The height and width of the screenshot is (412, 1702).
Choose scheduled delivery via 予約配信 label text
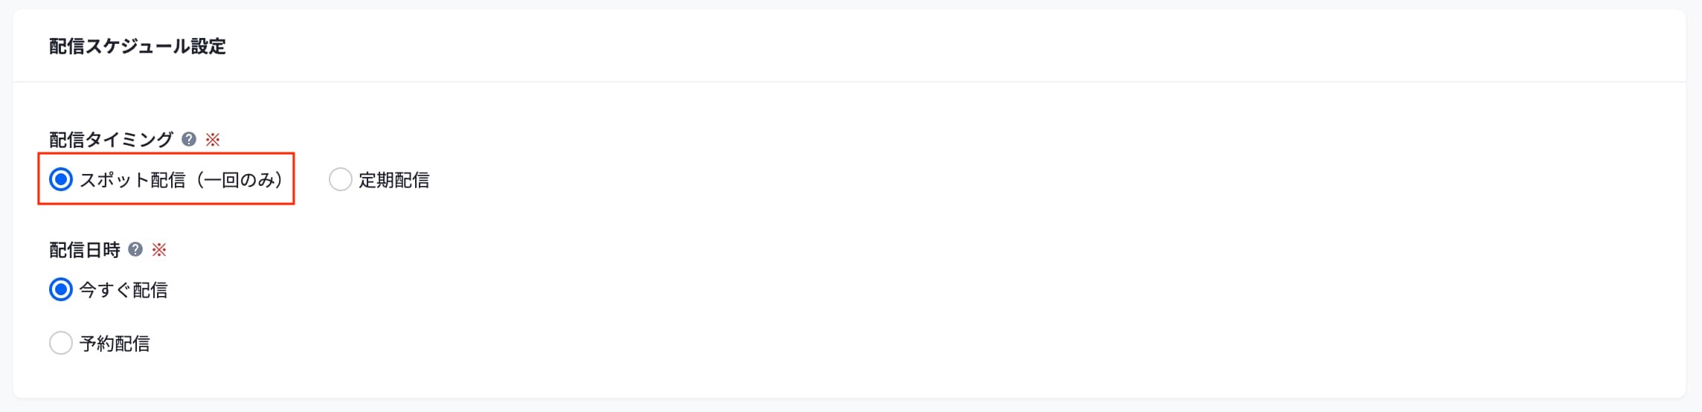tap(115, 344)
